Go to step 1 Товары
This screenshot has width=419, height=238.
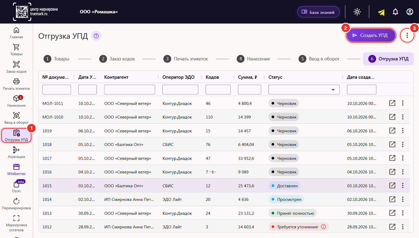(x=57, y=59)
